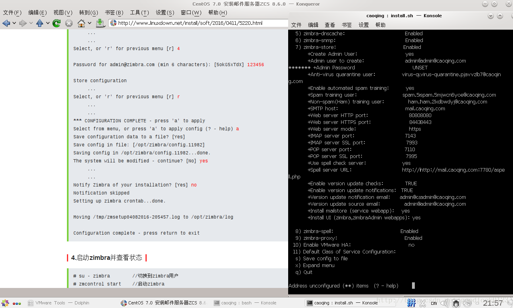Open Konsole 帮助 menu
513x308 pixels.
pos(380,25)
